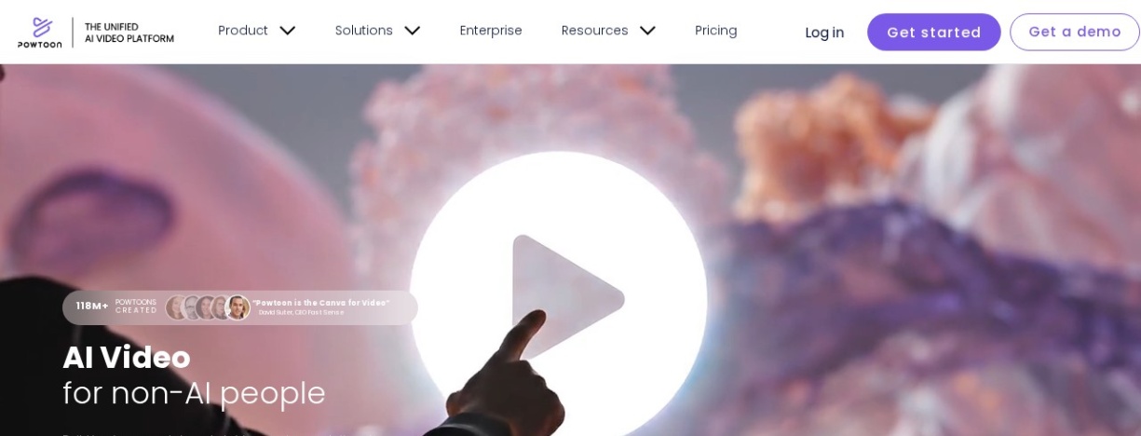Open the Resources menu
This screenshot has width=1141, height=436.
[x=594, y=31]
